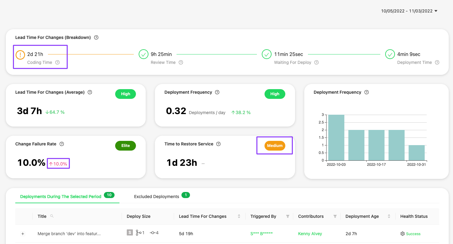Switch to Excluded Deployments tab
This screenshot has width=453, height=244.
pos(156,197)
